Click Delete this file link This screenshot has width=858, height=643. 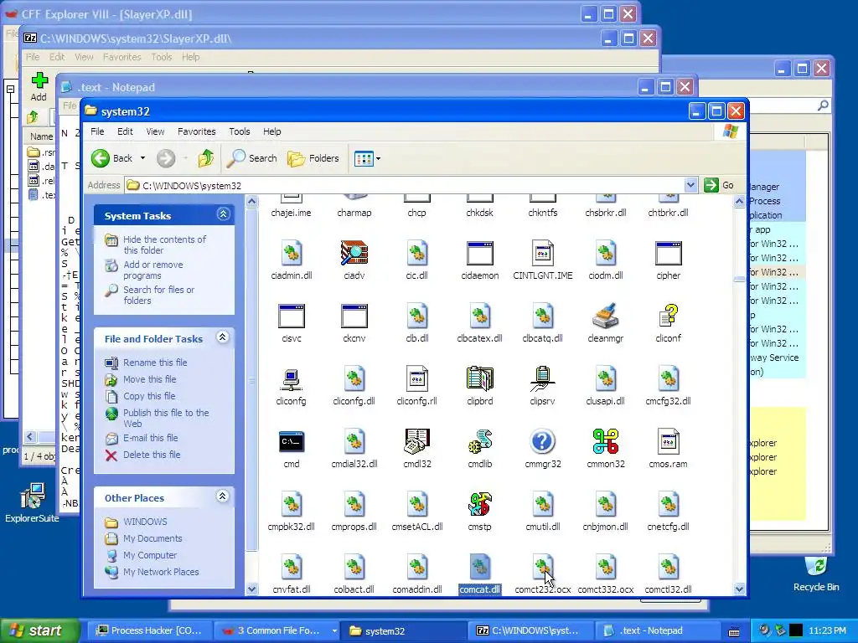click(152, 455)
